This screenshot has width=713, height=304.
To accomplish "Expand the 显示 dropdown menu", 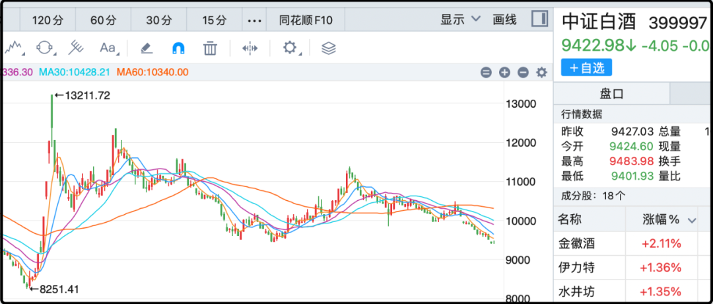I will tap(461, 20).
